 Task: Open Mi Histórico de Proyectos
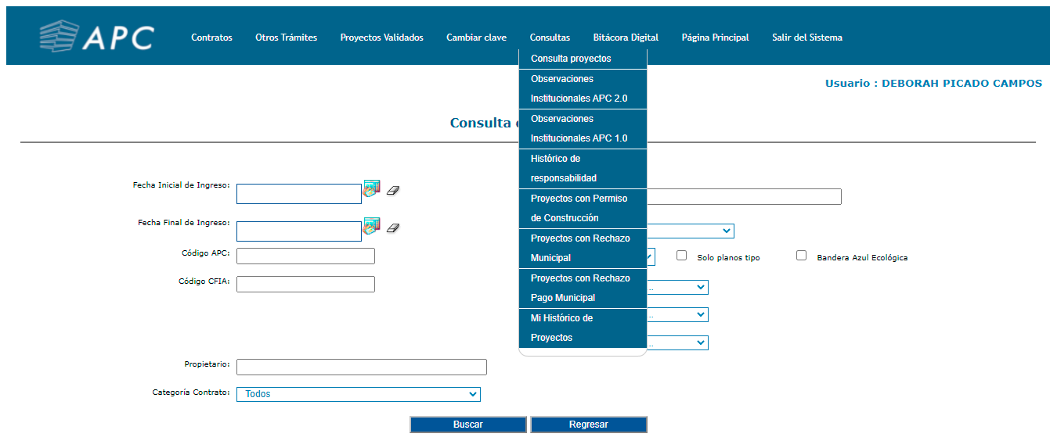coord(583,328)
